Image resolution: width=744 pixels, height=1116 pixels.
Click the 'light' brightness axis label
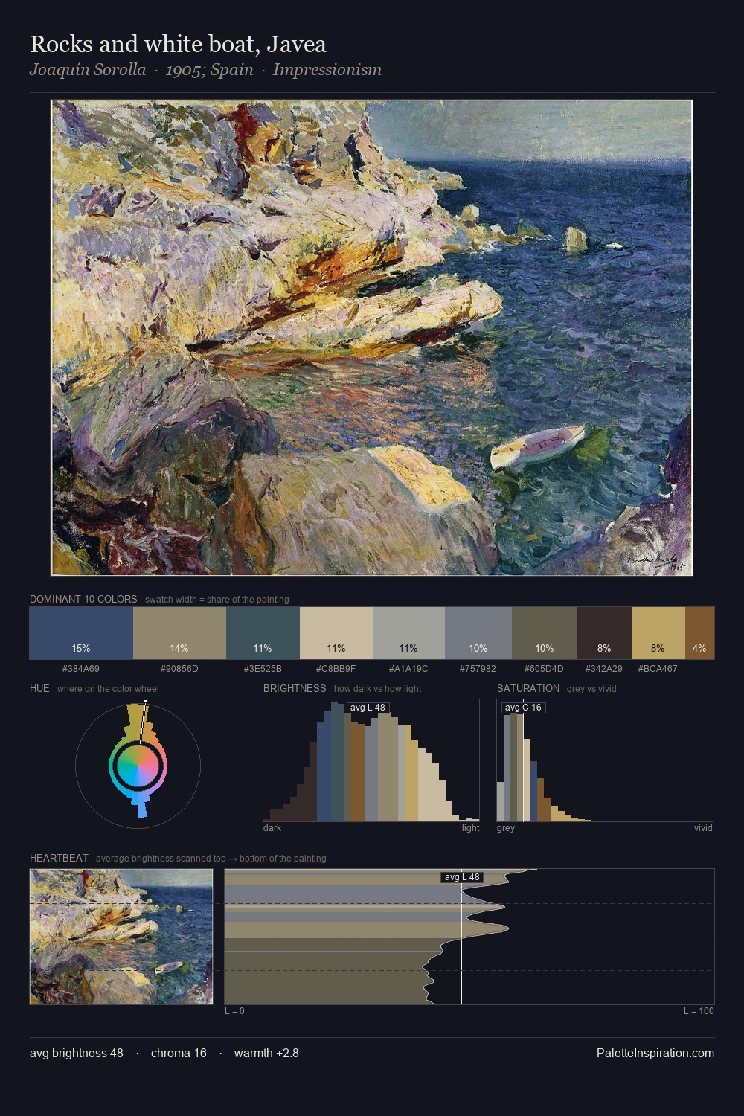coord(470,827)
